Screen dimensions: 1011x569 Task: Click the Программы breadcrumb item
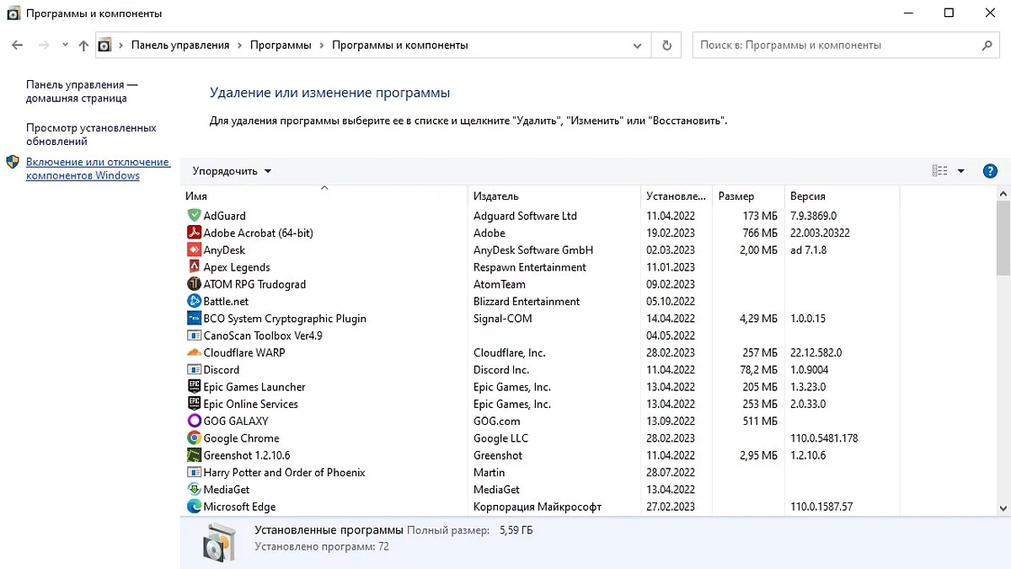(x=281, y=46)
